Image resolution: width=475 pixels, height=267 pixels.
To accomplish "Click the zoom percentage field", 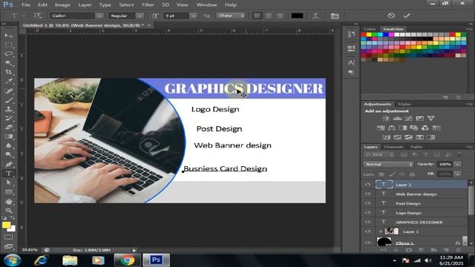I will click(x=30, y=250).
